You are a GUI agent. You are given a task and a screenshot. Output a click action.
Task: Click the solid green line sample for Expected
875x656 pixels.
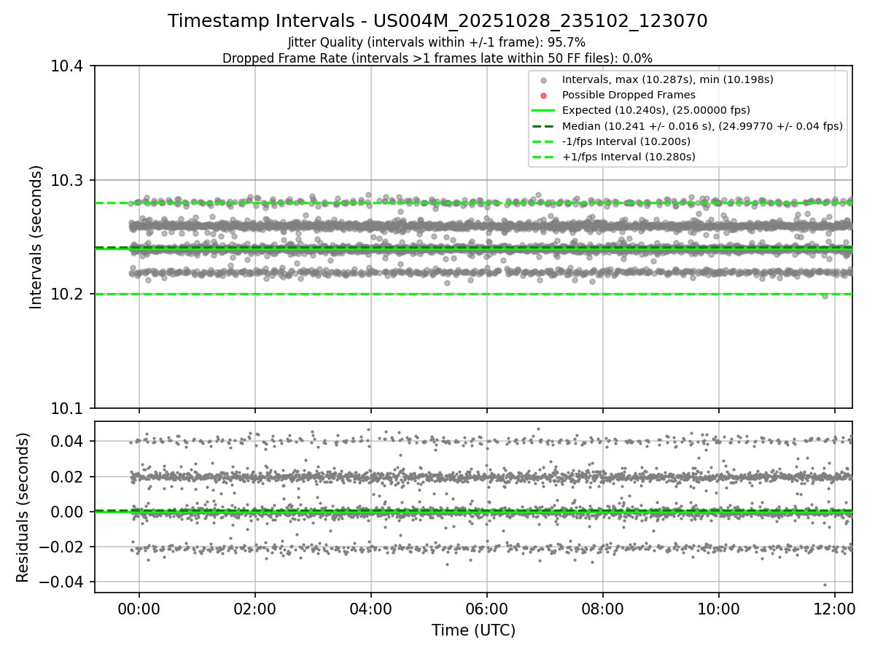(543, 111)
